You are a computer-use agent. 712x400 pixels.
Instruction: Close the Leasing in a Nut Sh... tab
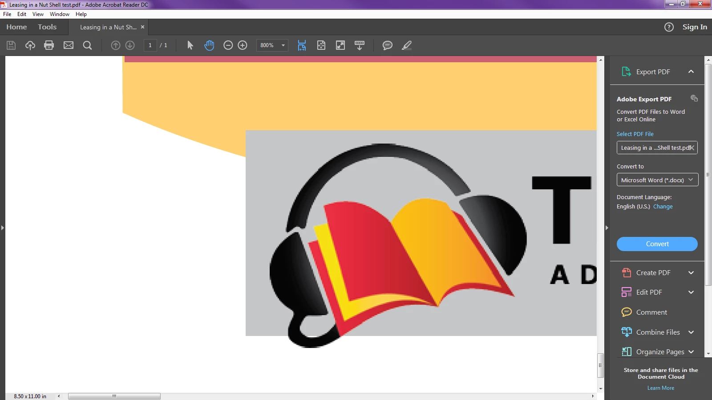coord(142,27)
